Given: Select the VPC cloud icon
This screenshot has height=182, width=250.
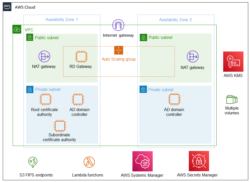Looking at the screenshot, I should click(x=17, y=29).
